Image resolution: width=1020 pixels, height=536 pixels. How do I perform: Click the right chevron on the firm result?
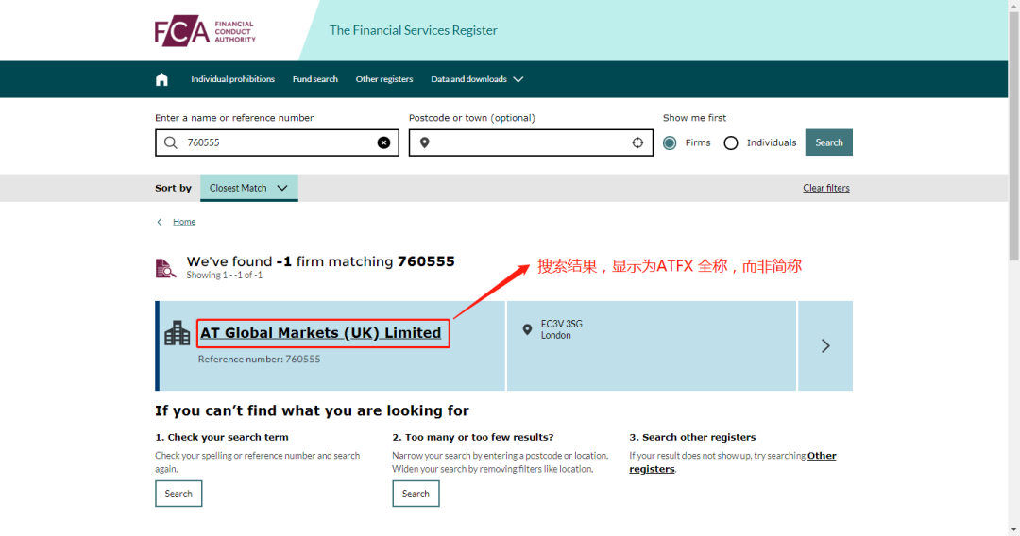(x=825, y=345)
